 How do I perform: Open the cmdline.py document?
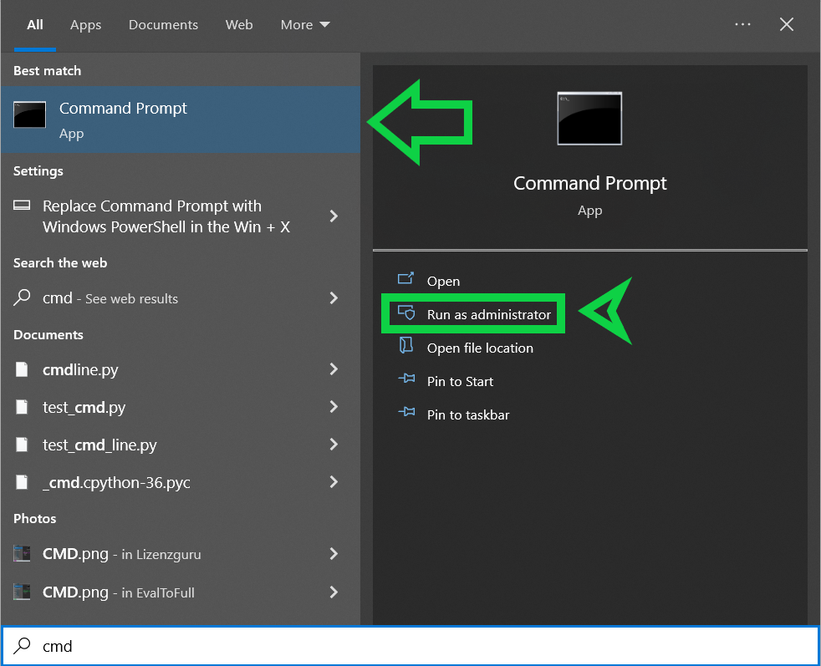(x=181, y=370)
